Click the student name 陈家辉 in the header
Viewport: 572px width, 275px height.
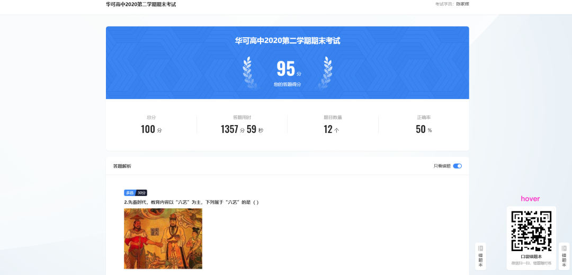point(462,4)
